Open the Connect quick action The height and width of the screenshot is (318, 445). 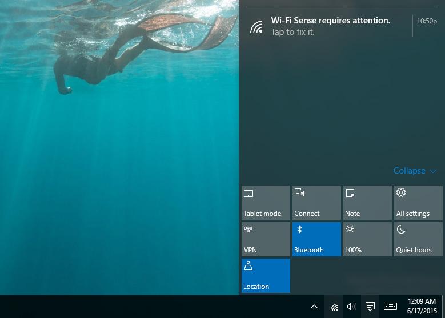(316, 203)
